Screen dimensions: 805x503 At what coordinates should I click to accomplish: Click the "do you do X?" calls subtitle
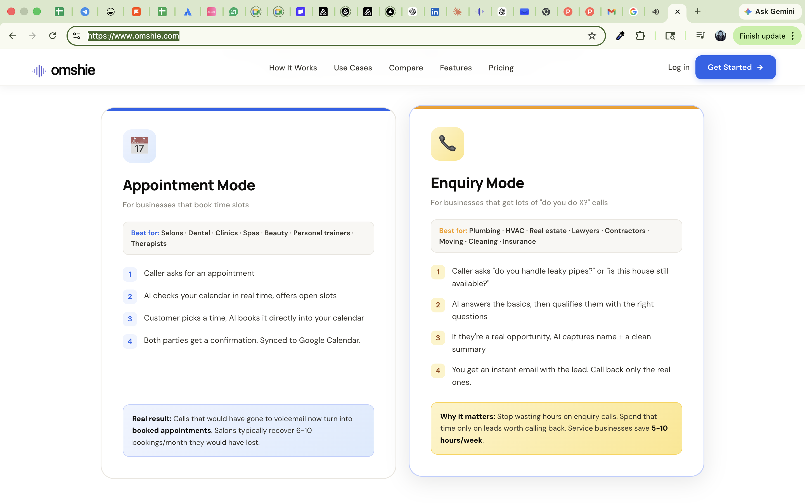coord(519,203)
